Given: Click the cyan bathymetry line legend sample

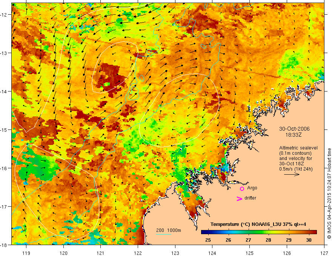Looking at the screenshot, I should (x=164, y=234).
